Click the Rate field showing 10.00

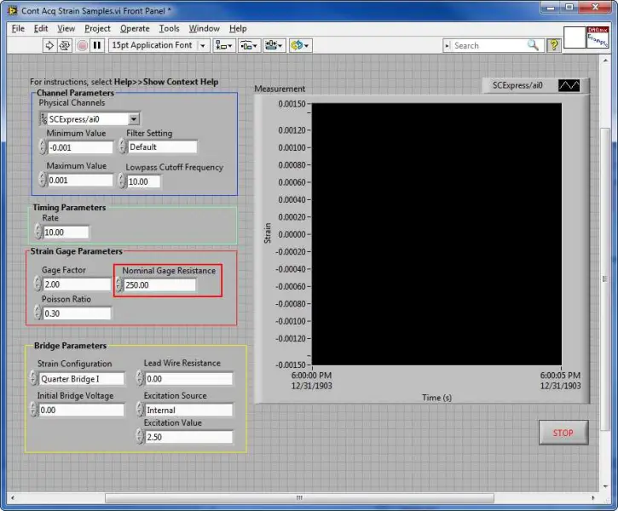pyautogui.click(x=66, y=233)
